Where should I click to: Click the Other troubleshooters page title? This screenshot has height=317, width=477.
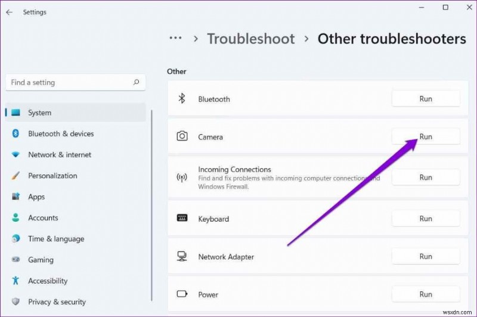coord(392,39)
